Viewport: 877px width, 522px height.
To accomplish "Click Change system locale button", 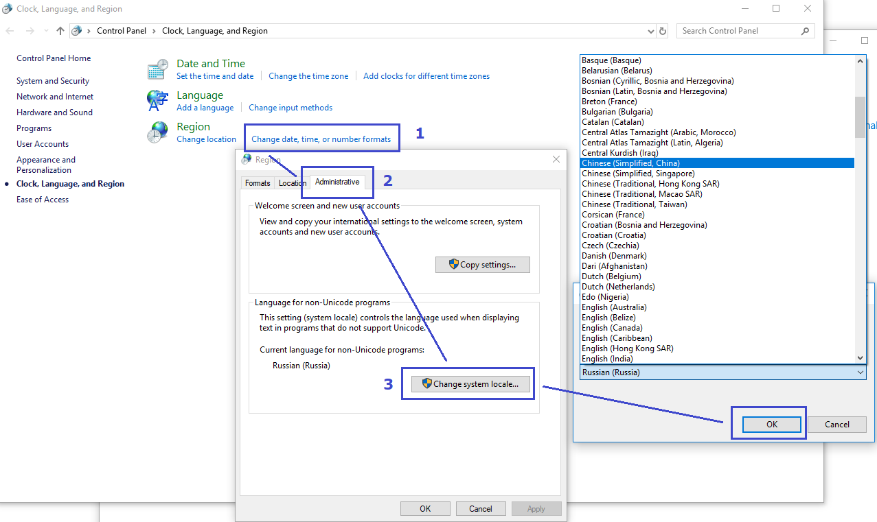I will 470,384.
